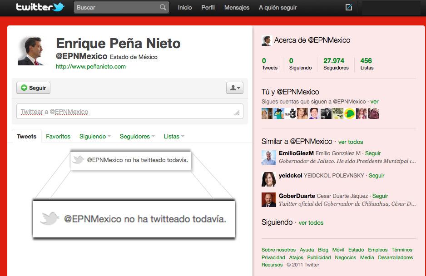Click the green plus Seguir button

click(34, 88)
